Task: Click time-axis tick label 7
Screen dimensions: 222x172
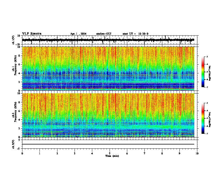Action: (145, 153)
